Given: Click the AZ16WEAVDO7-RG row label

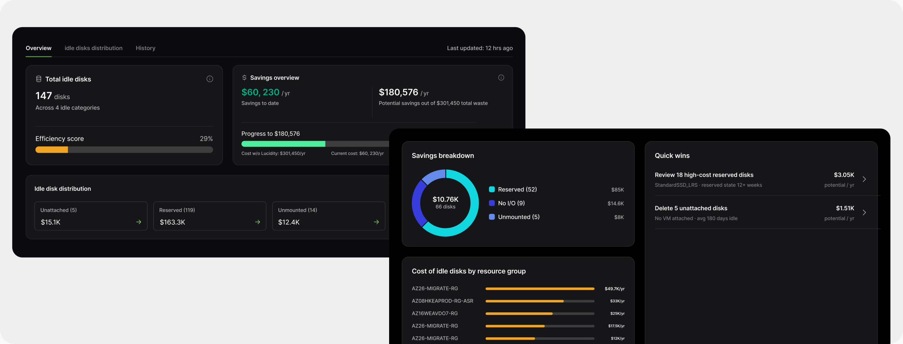Looking at the screenshot, I should pyautogui.click(x=435, y=314).
